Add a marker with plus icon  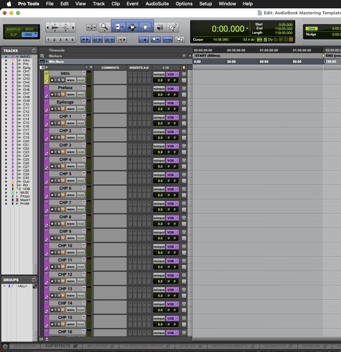190,56
